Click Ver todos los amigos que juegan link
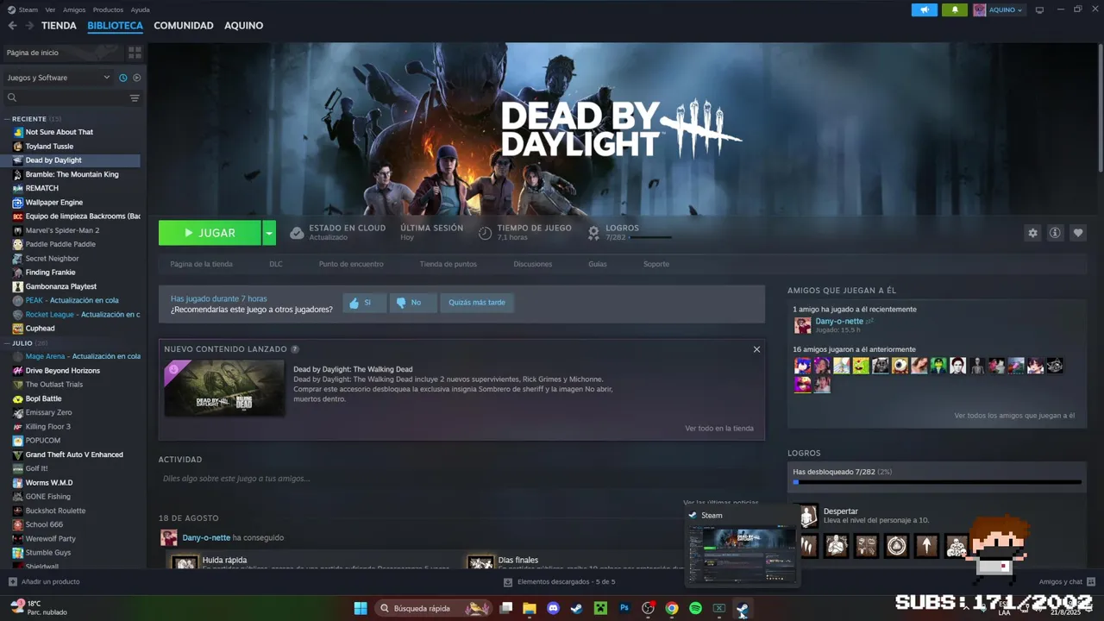1104x621 pixels. (x=1014, y=416)
